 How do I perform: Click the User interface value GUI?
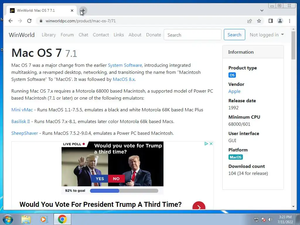[x=232, y=141]
